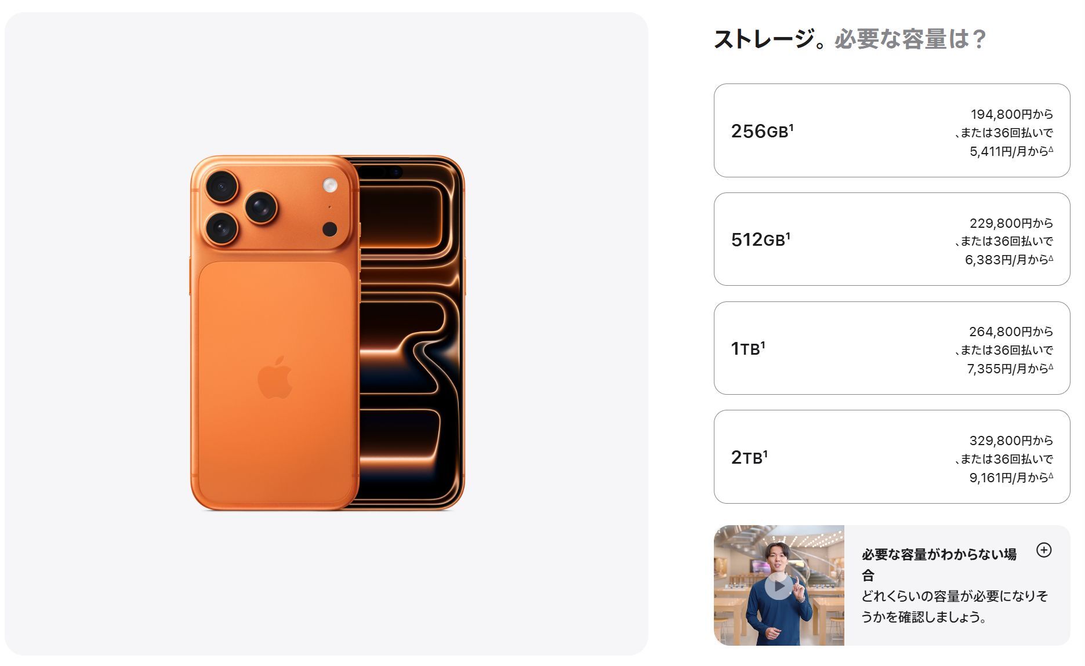
Task: Open footnote 1 next to 256GB
Action: (x=791, y=126)
